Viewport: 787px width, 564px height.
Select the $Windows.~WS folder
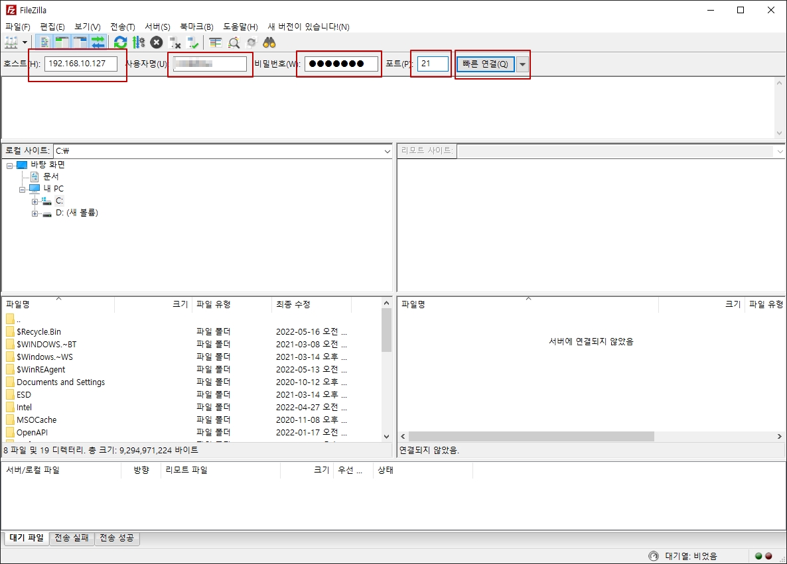click(x=44, y=357)
